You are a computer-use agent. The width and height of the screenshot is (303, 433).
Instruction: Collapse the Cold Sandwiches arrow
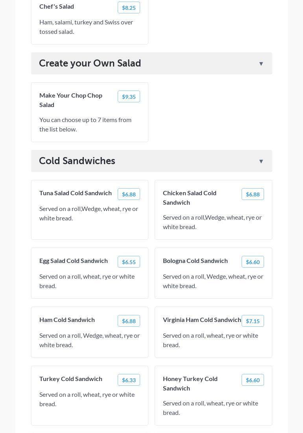point(261,161)
